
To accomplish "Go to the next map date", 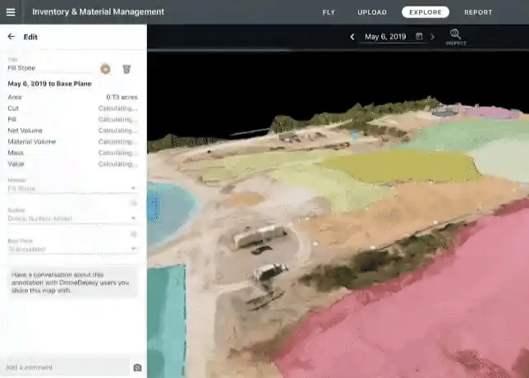I will (433, 37).
